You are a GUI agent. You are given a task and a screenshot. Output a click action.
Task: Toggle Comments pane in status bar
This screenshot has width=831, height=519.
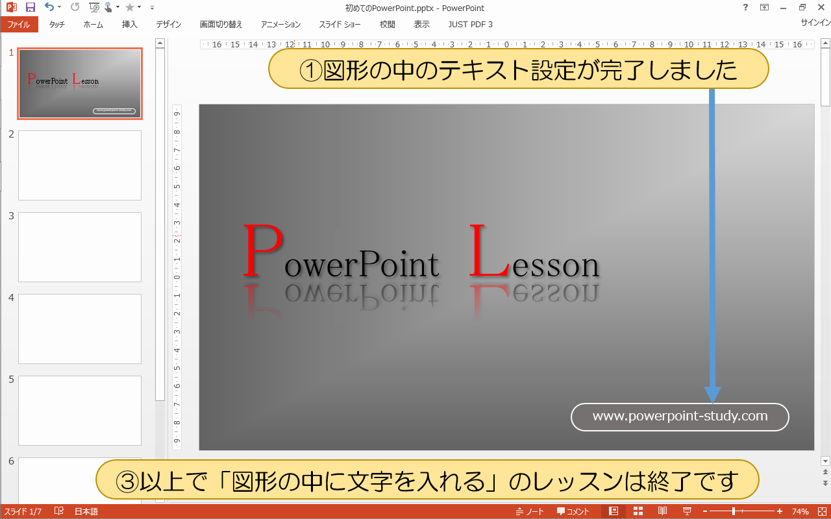tap(573, 512)
